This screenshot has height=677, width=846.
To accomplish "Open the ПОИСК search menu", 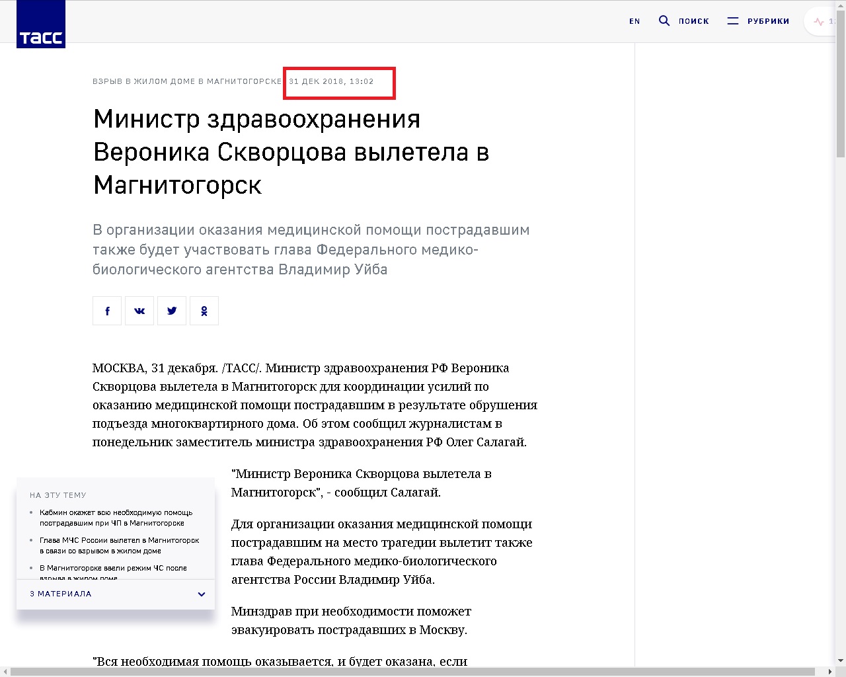I will [x=693, y=20].
